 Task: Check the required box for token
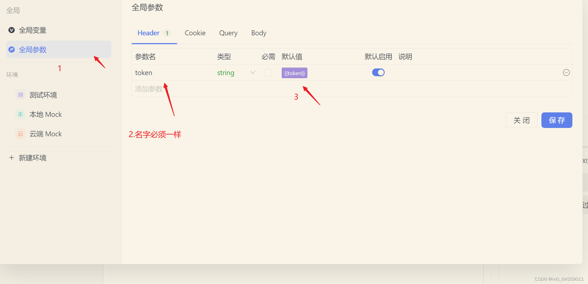(268, 73)
